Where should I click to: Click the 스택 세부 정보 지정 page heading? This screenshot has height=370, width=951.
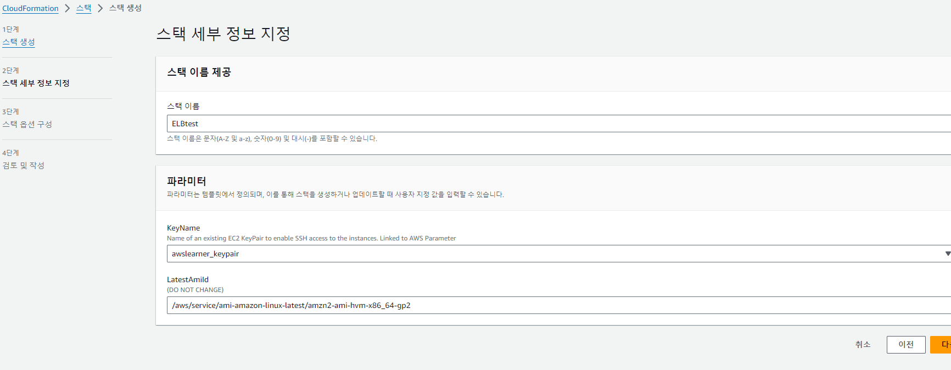coord(223,33)
